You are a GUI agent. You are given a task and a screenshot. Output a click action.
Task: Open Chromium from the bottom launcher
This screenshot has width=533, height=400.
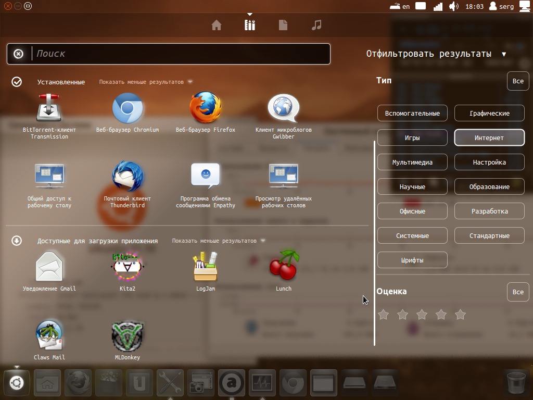pyautogui.click(x=293, y=383)
